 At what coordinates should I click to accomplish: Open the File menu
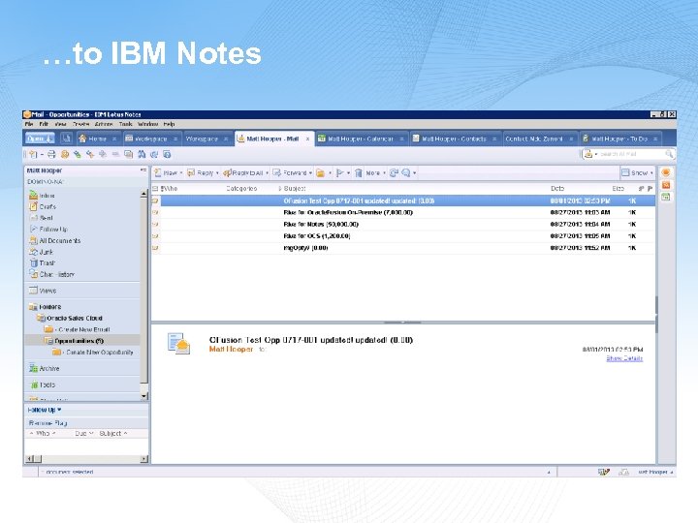point(29,124)
